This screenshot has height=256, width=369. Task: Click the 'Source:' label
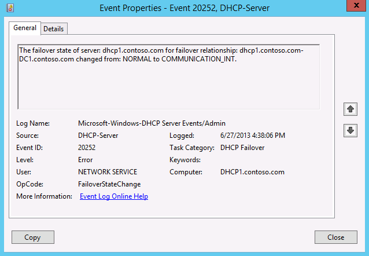[x=27, y=136]
